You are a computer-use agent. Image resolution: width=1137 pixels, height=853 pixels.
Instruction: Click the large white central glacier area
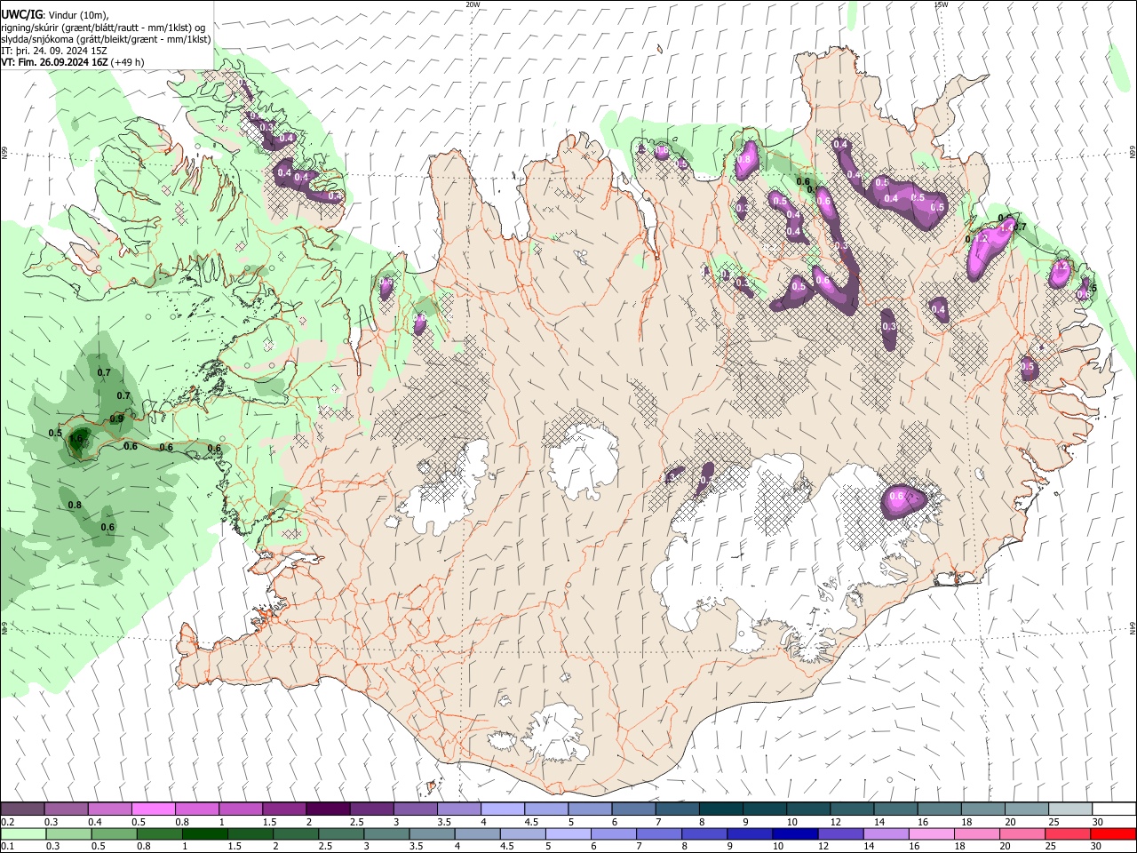coord(584,460)
